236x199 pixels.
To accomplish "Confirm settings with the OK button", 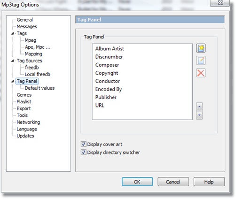I will [137, 182].
